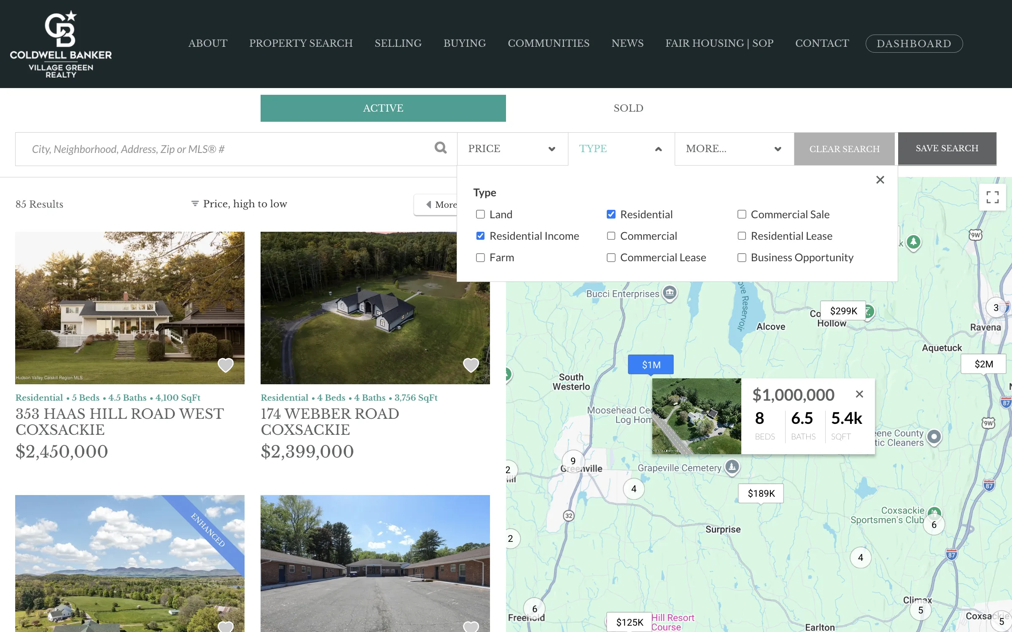Image resolution: width=1012 pixels, height=632 pixels.
Task: Select the $2M map price marker
Action: pyautogui.click(x=983, y=364)
